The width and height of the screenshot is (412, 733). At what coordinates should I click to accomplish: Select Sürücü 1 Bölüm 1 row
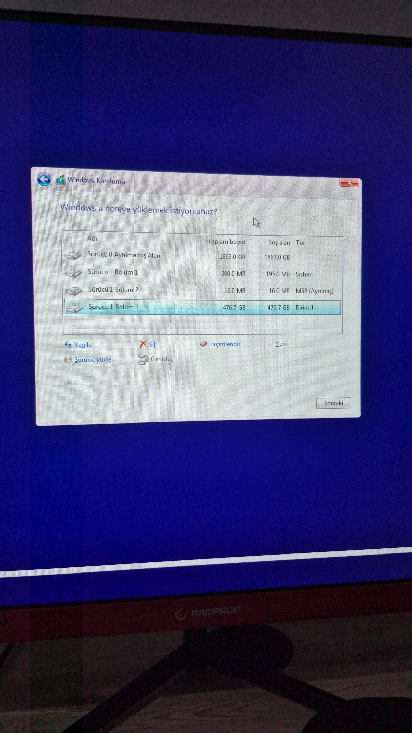click(x=203, y=273)
